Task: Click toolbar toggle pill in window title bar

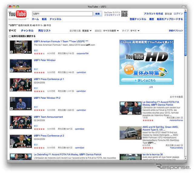Action: pos(183,7)
